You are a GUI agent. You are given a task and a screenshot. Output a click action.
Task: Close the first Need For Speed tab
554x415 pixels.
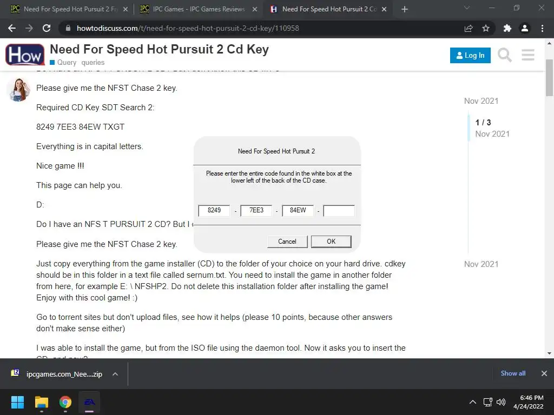click(x=126, y=9)
